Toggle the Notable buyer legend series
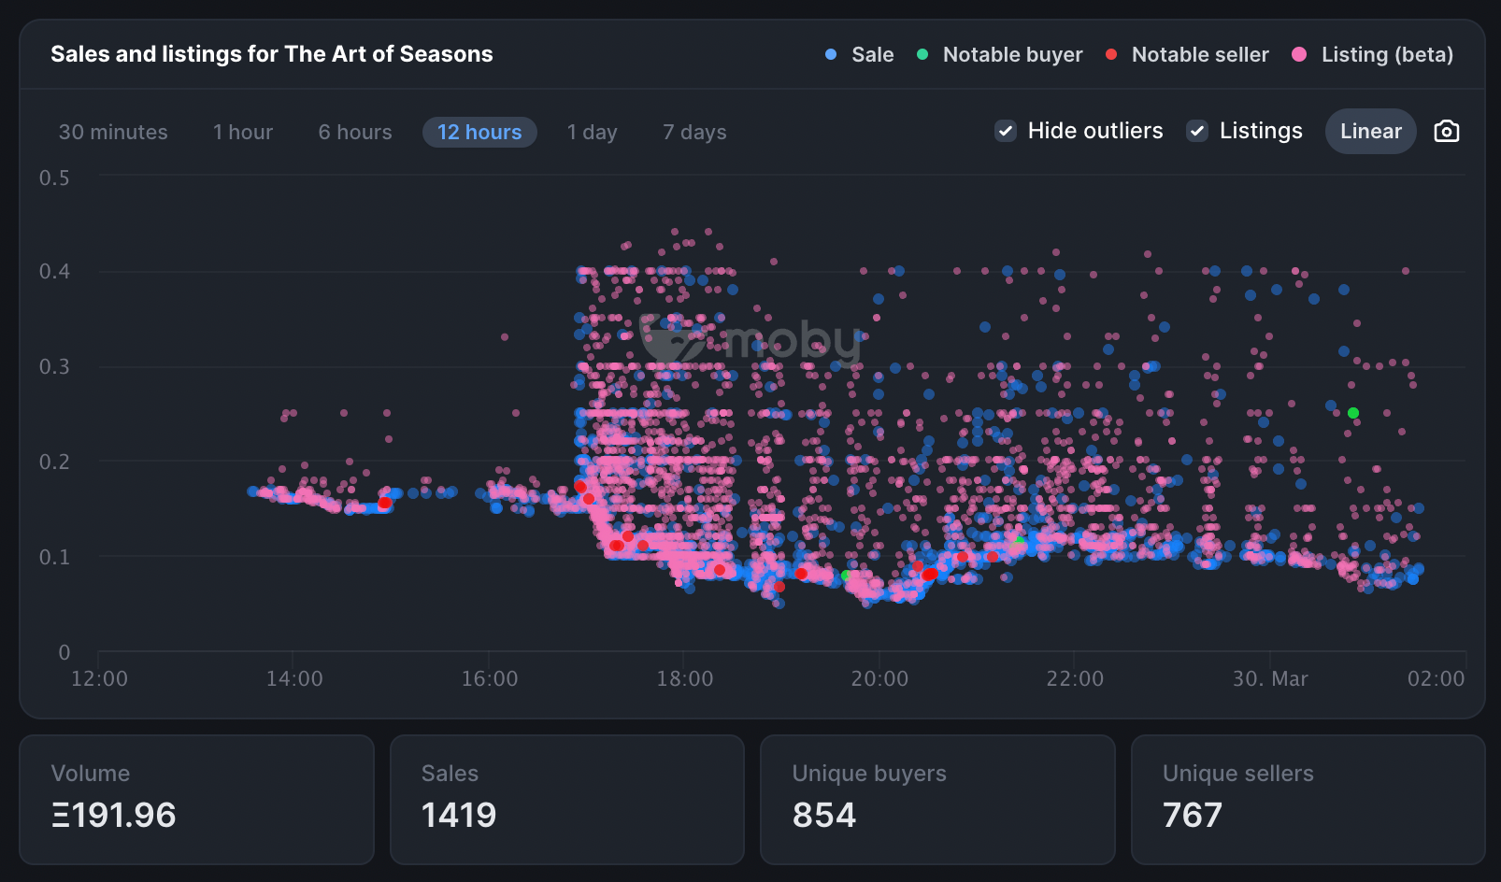 [1000, 54]
